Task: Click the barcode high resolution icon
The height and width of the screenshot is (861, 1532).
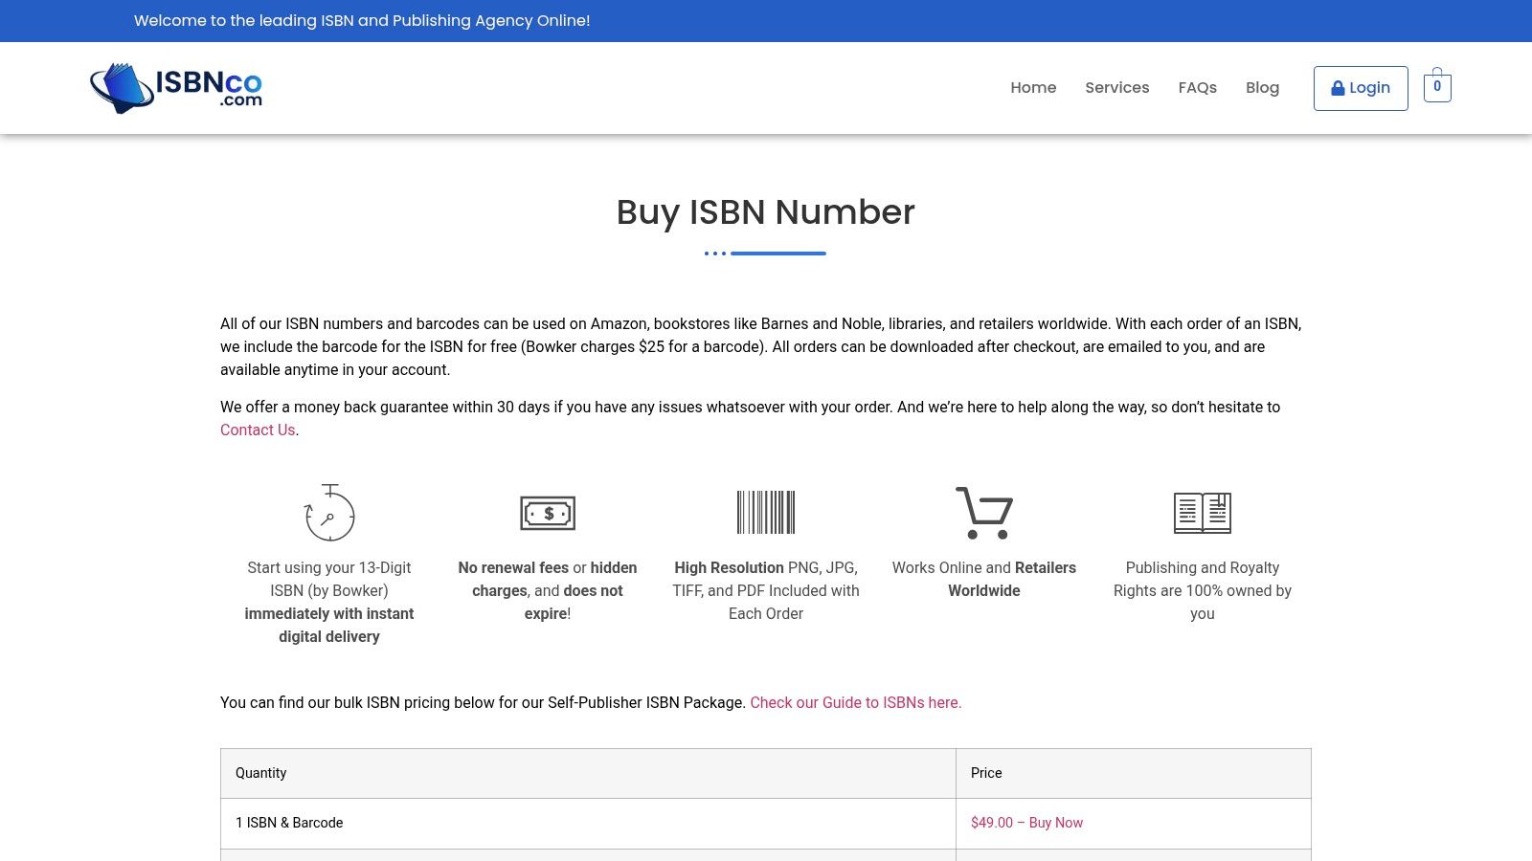Action: pyautogui.click(x=766, y=513)
